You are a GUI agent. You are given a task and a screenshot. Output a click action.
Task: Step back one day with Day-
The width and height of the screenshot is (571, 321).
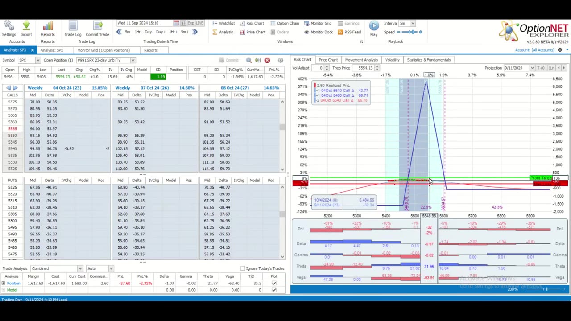click(x=149, y=32)
